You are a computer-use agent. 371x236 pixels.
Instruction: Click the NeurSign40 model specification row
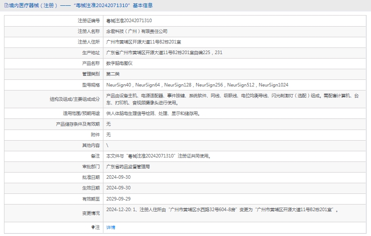click(x=197, y=85)
